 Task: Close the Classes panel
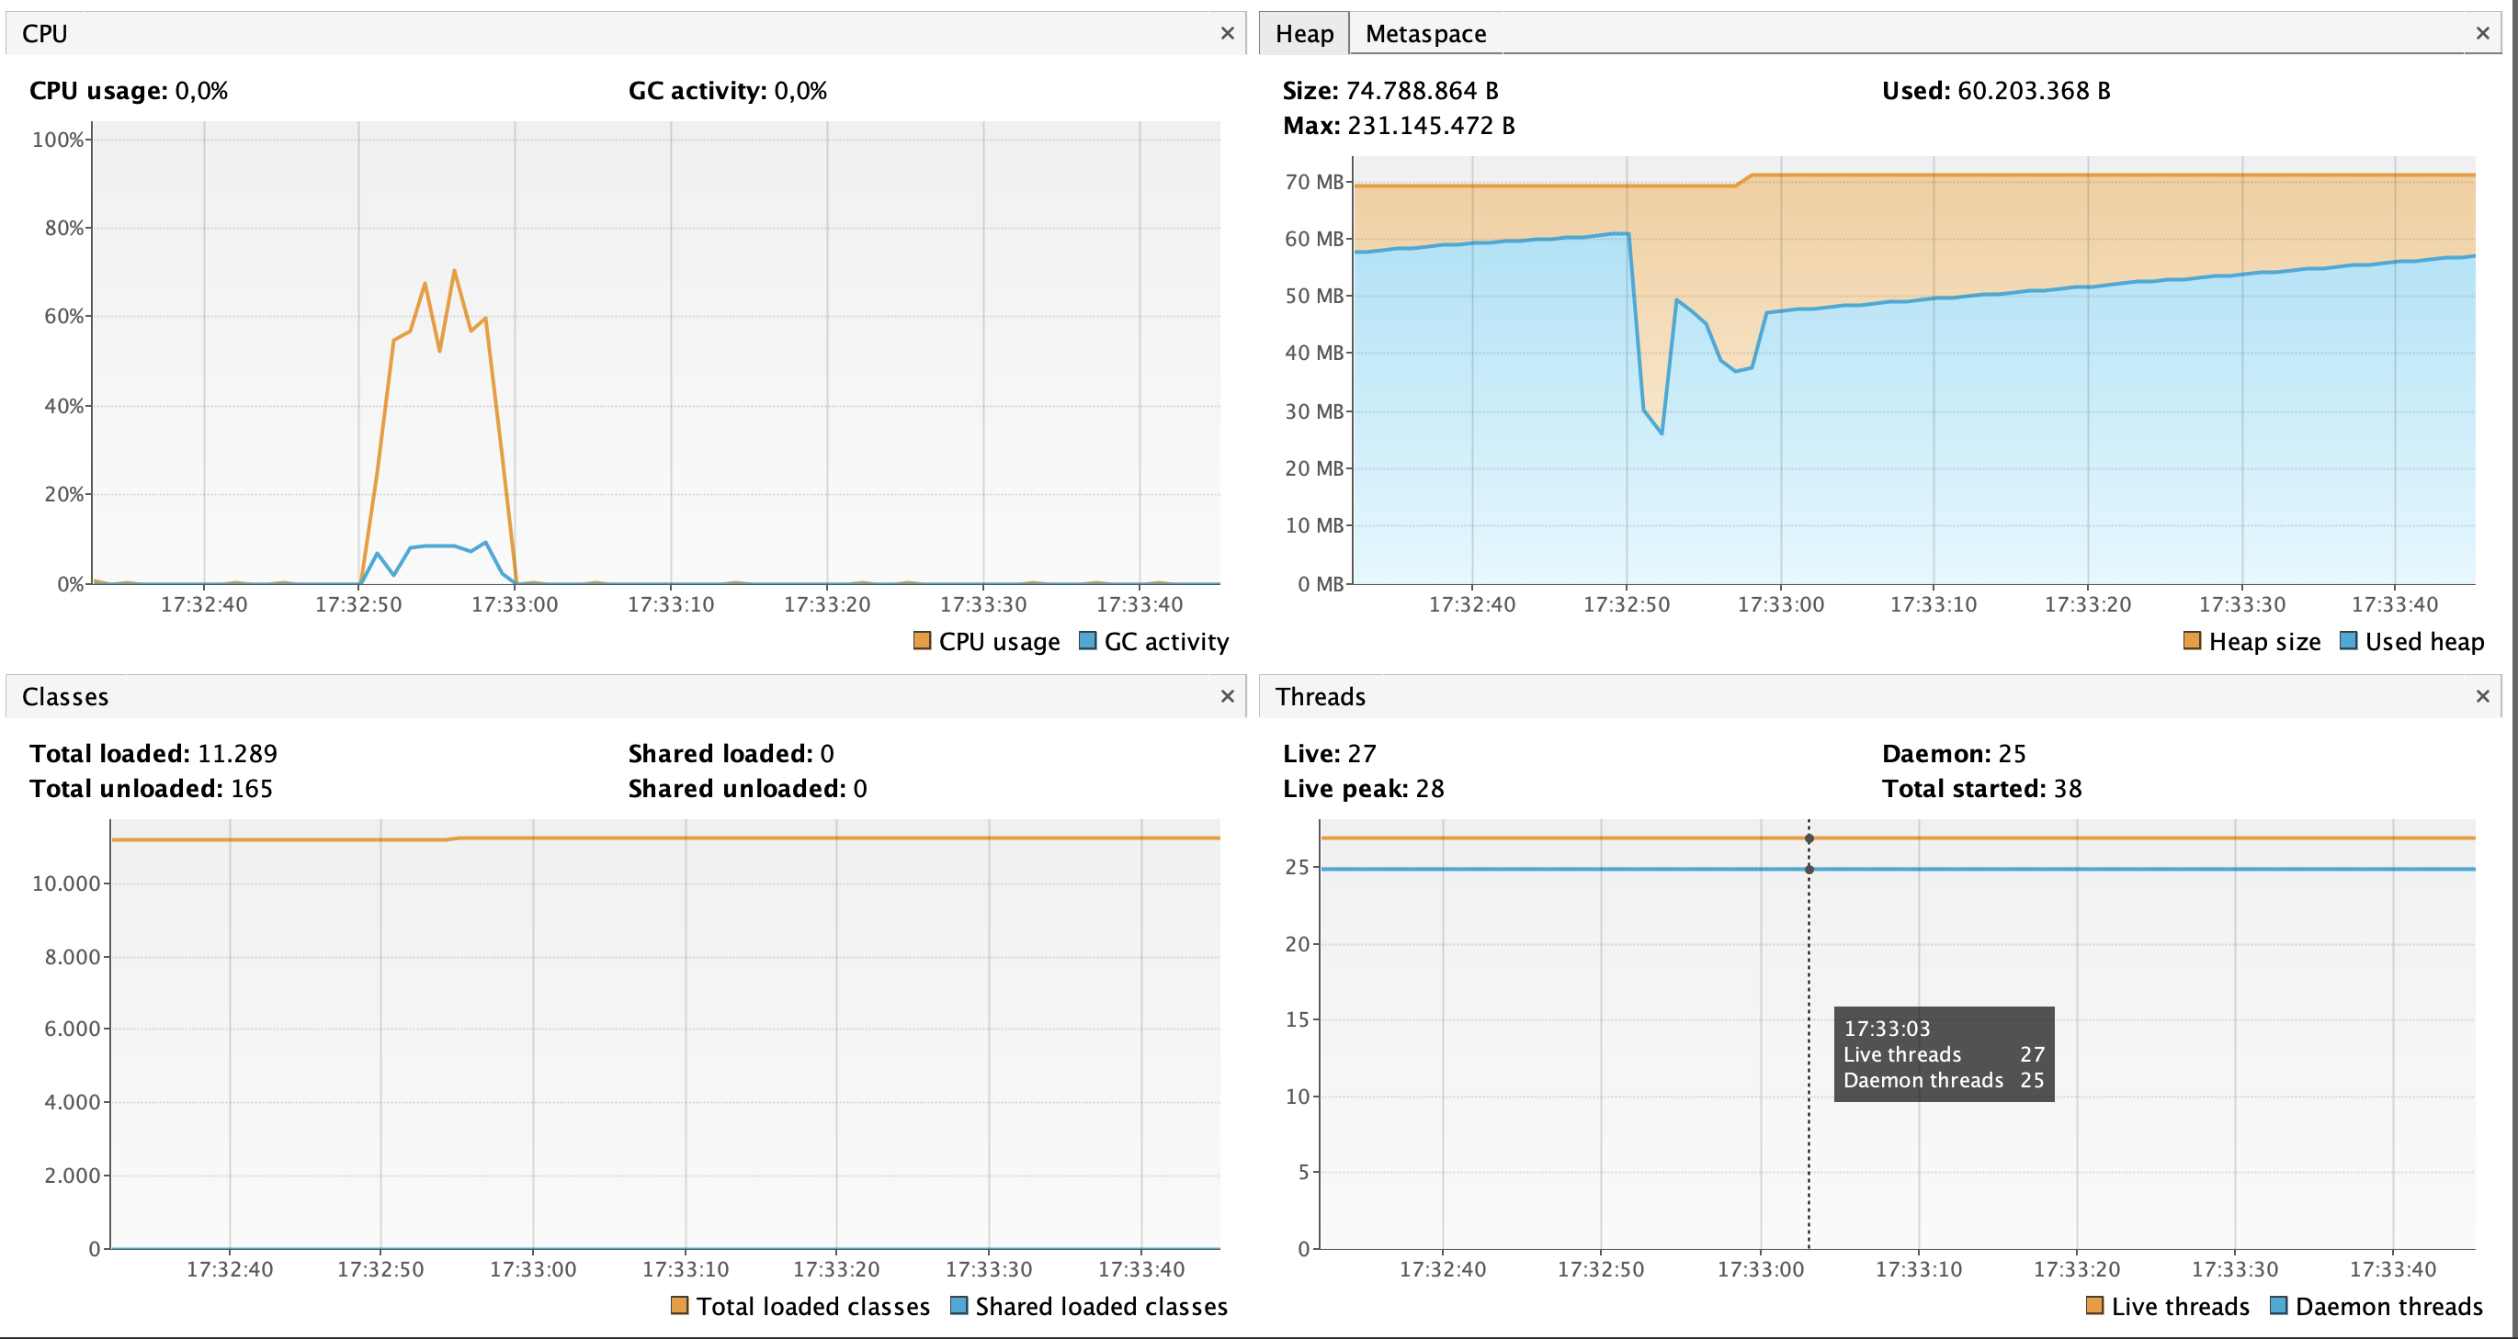tap(1228, 696)
